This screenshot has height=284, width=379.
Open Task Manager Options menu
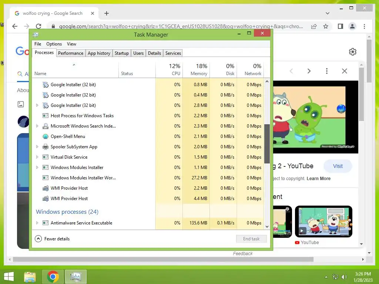point(54,44)
